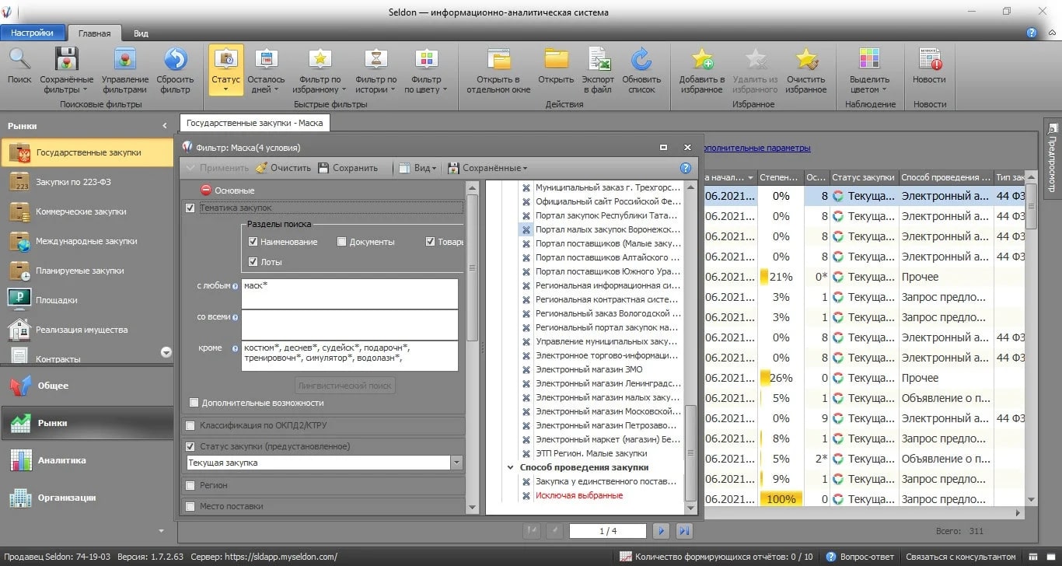Uncheck the Наименование checkbox

click(253, 242)
